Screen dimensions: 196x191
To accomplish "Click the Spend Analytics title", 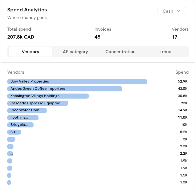I will coord(27,10).
